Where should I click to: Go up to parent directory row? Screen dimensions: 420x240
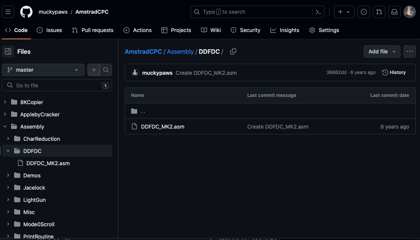click(x=270, y=111)
